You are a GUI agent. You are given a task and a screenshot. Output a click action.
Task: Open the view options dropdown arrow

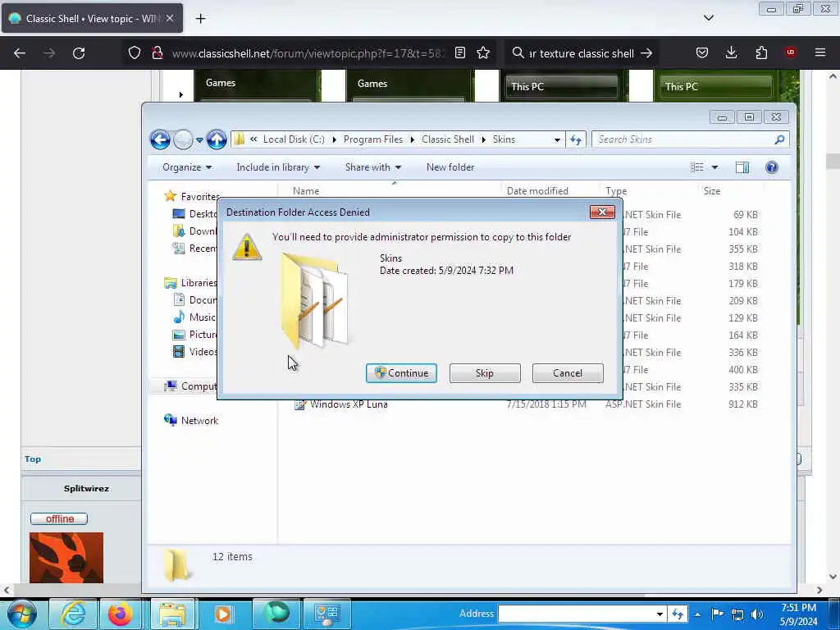(714, 167)
